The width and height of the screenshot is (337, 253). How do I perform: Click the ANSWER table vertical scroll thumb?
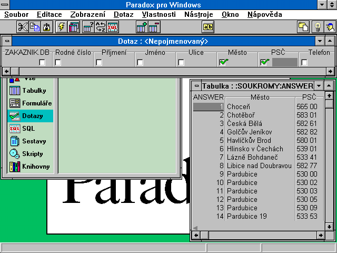tap(329, 104)
